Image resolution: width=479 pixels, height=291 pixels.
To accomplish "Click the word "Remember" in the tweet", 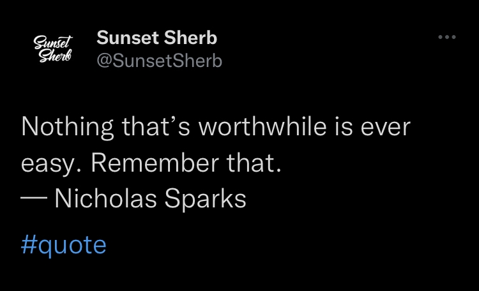I will 155,163.
